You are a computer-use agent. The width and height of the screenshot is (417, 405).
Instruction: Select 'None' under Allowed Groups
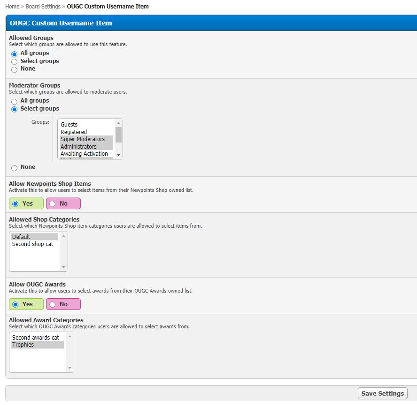[x=15, y=70]
